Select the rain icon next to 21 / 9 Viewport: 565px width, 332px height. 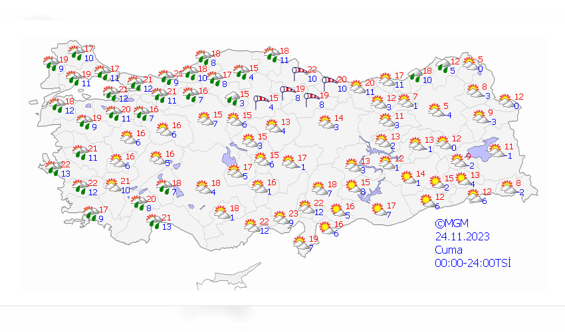tap(166, 78)
